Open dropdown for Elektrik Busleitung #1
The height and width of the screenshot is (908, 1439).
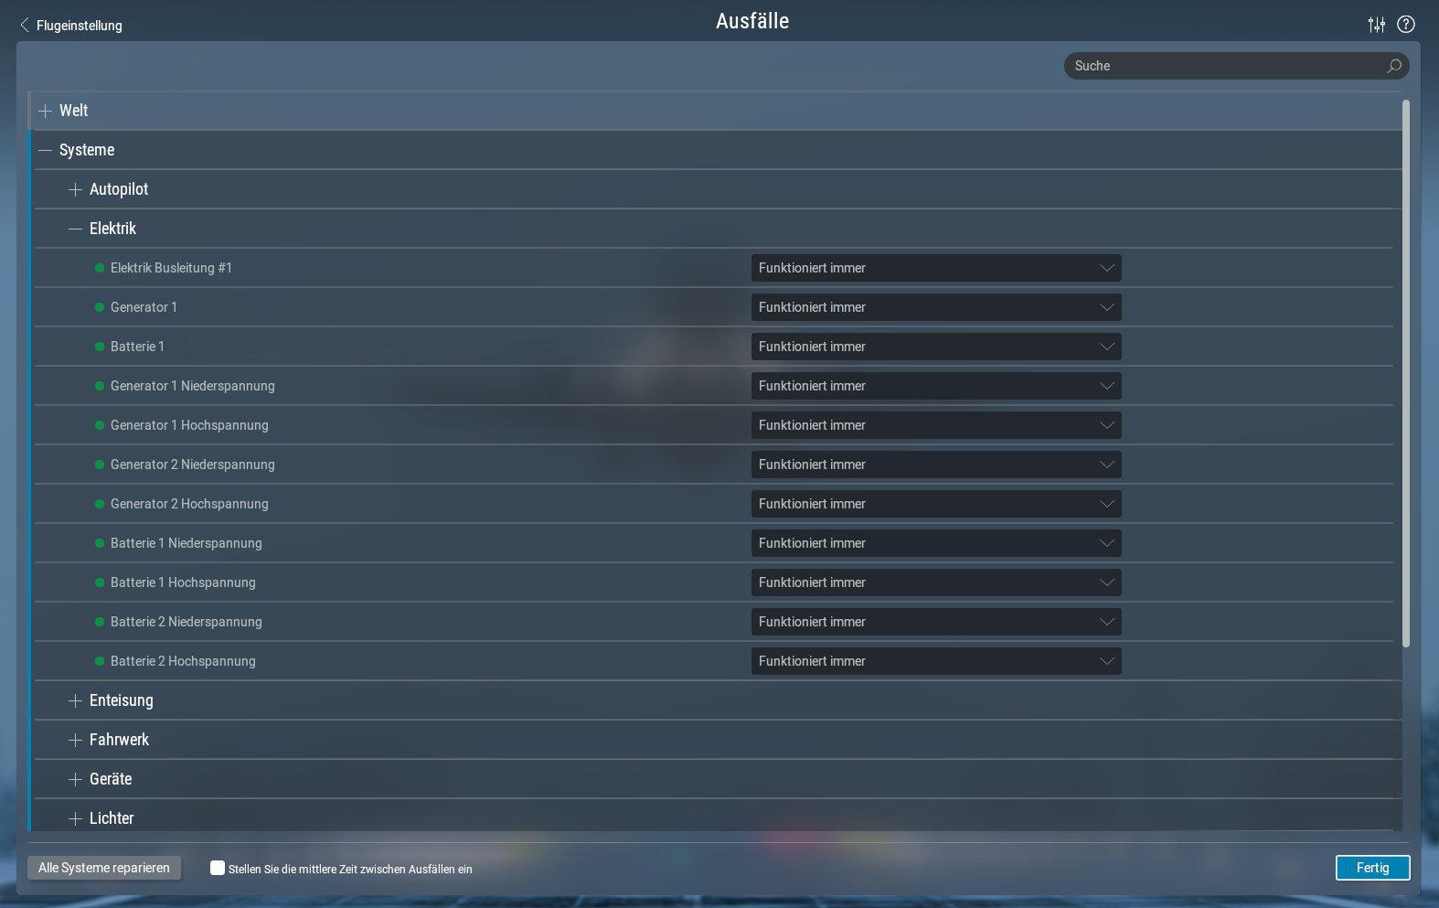pos(935,268)
